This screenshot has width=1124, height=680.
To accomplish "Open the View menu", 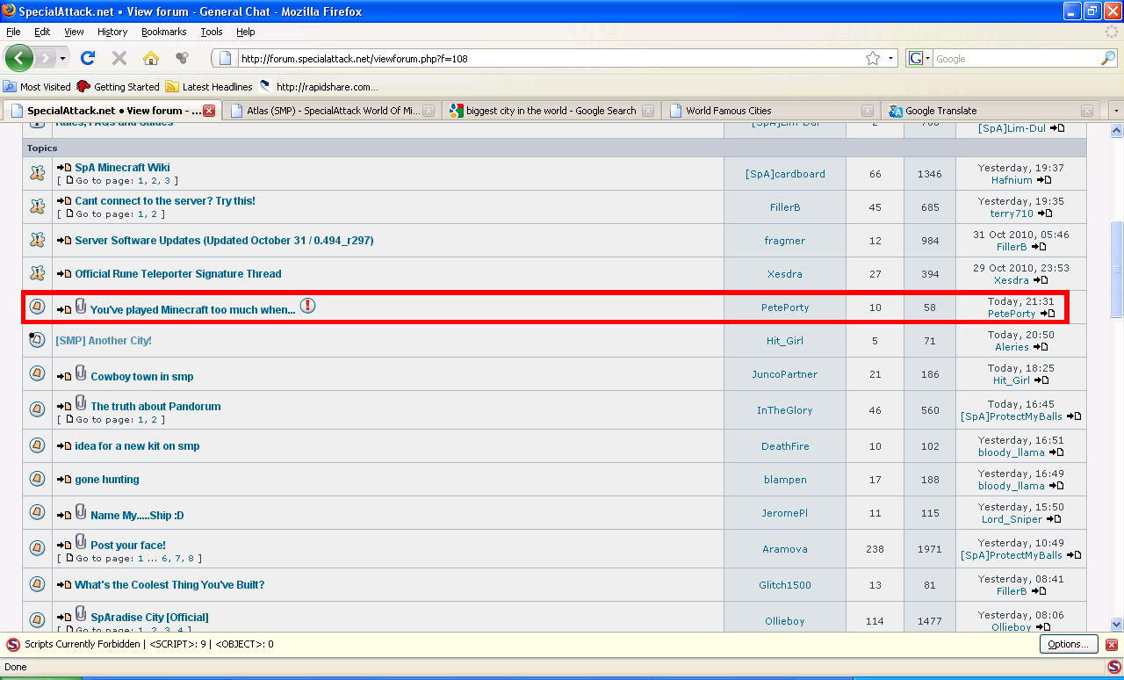I will [74, 32].
